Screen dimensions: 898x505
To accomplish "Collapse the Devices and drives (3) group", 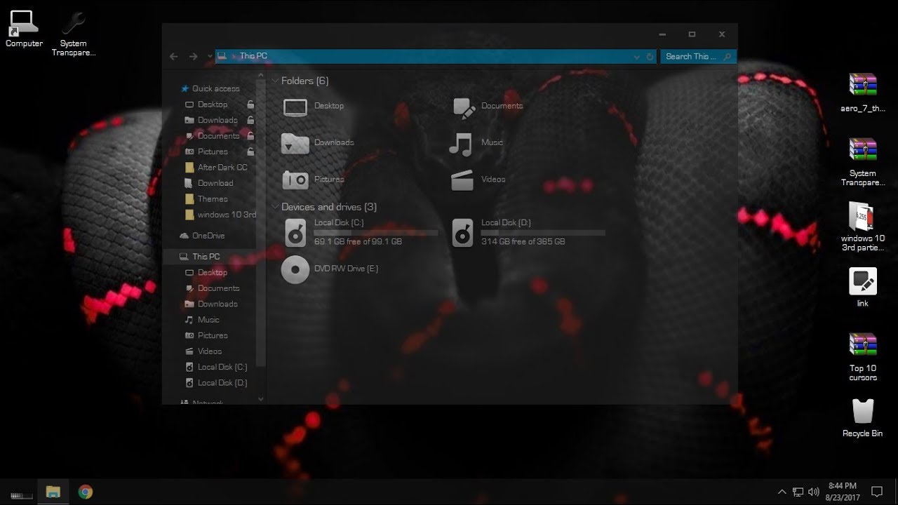I will (275, 208).
